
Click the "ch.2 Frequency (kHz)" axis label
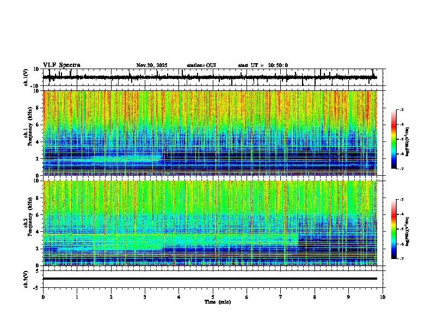28,217
